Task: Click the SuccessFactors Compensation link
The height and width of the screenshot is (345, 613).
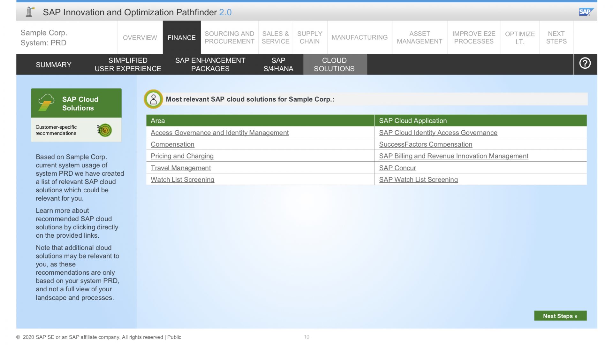Action: (426, 144)
